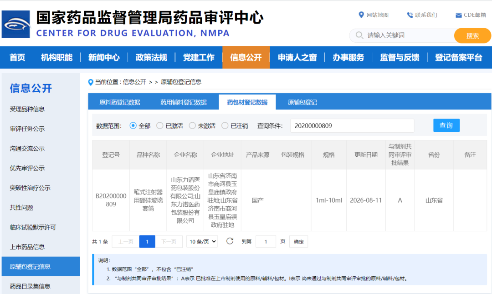Image resolution: width=492 pixels, height=294 pixels.
Task: Open 突破性治疗公示 in the sidebar
Action: point(30,188)
